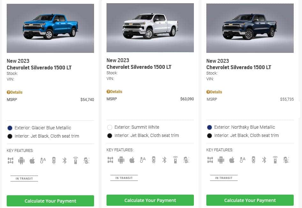Image resolution: width=302 pixels, height=208 pixels.
Task: Click the Apple CarPlay icon on the Northsky Blue truck
Action: tap(232, 160)
